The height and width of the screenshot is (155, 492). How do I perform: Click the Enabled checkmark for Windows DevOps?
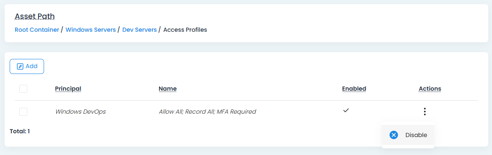346,110
